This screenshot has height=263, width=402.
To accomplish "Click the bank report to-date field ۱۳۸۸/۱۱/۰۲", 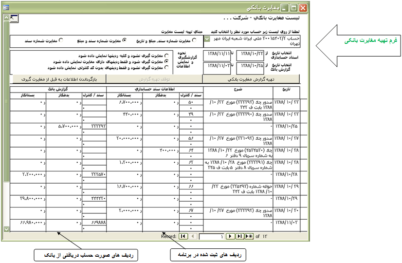I will coord(217,68).
